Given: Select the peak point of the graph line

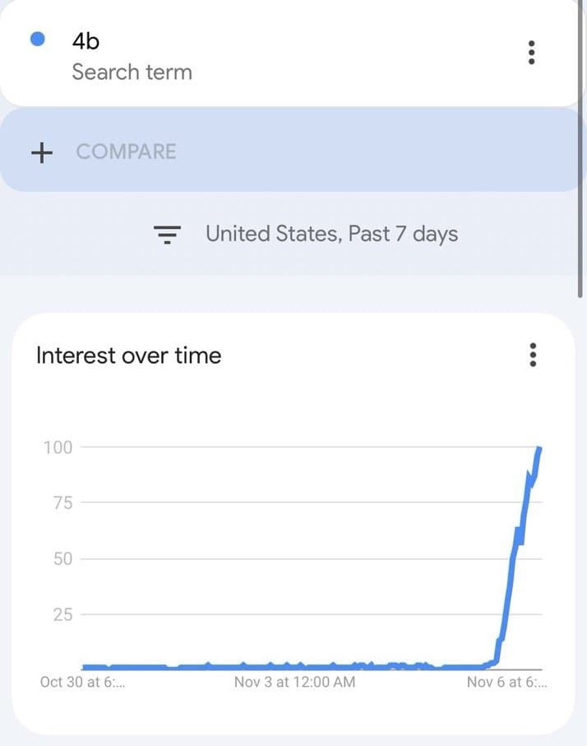Looking at the screenshot, I should click(539, 448).
